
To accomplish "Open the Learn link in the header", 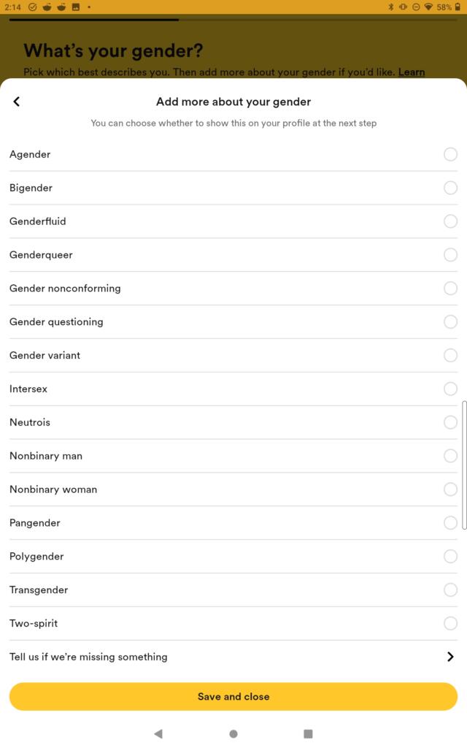I will tap(412, 72).
